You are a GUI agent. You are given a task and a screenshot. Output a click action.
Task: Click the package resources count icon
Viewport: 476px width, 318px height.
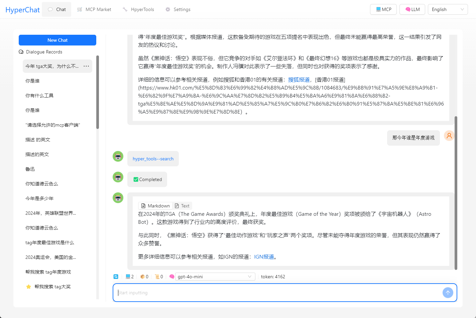tap(142, 277)
